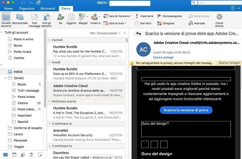Screen dimensions: 242x159
Task: Open Humble Bundle email dated 17/07/18
Action: [x=86, y=51]
